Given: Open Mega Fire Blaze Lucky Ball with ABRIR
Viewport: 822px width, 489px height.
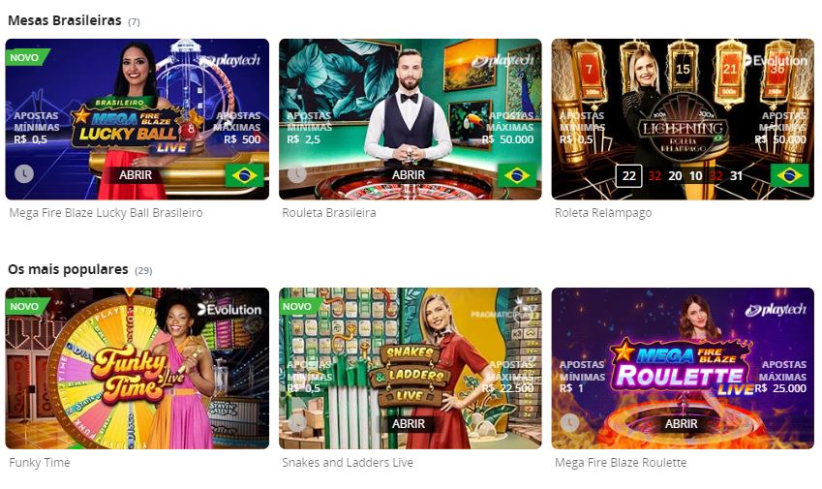Looking at the screenshot, I should click(x=136, y=175).
